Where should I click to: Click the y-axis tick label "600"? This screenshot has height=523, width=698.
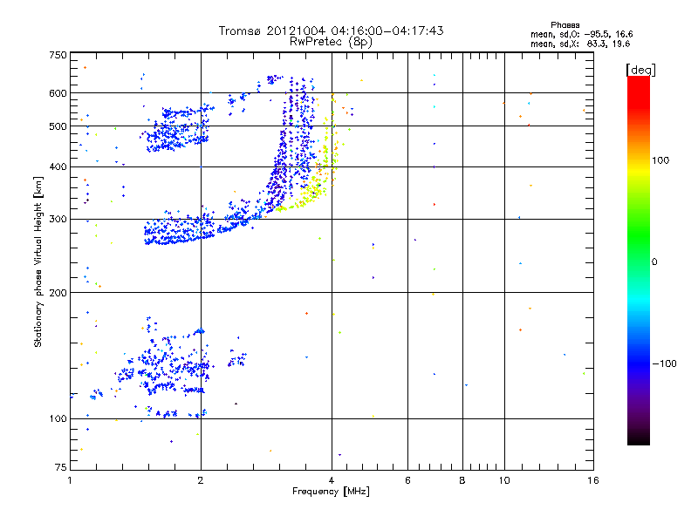coord(58,93)
